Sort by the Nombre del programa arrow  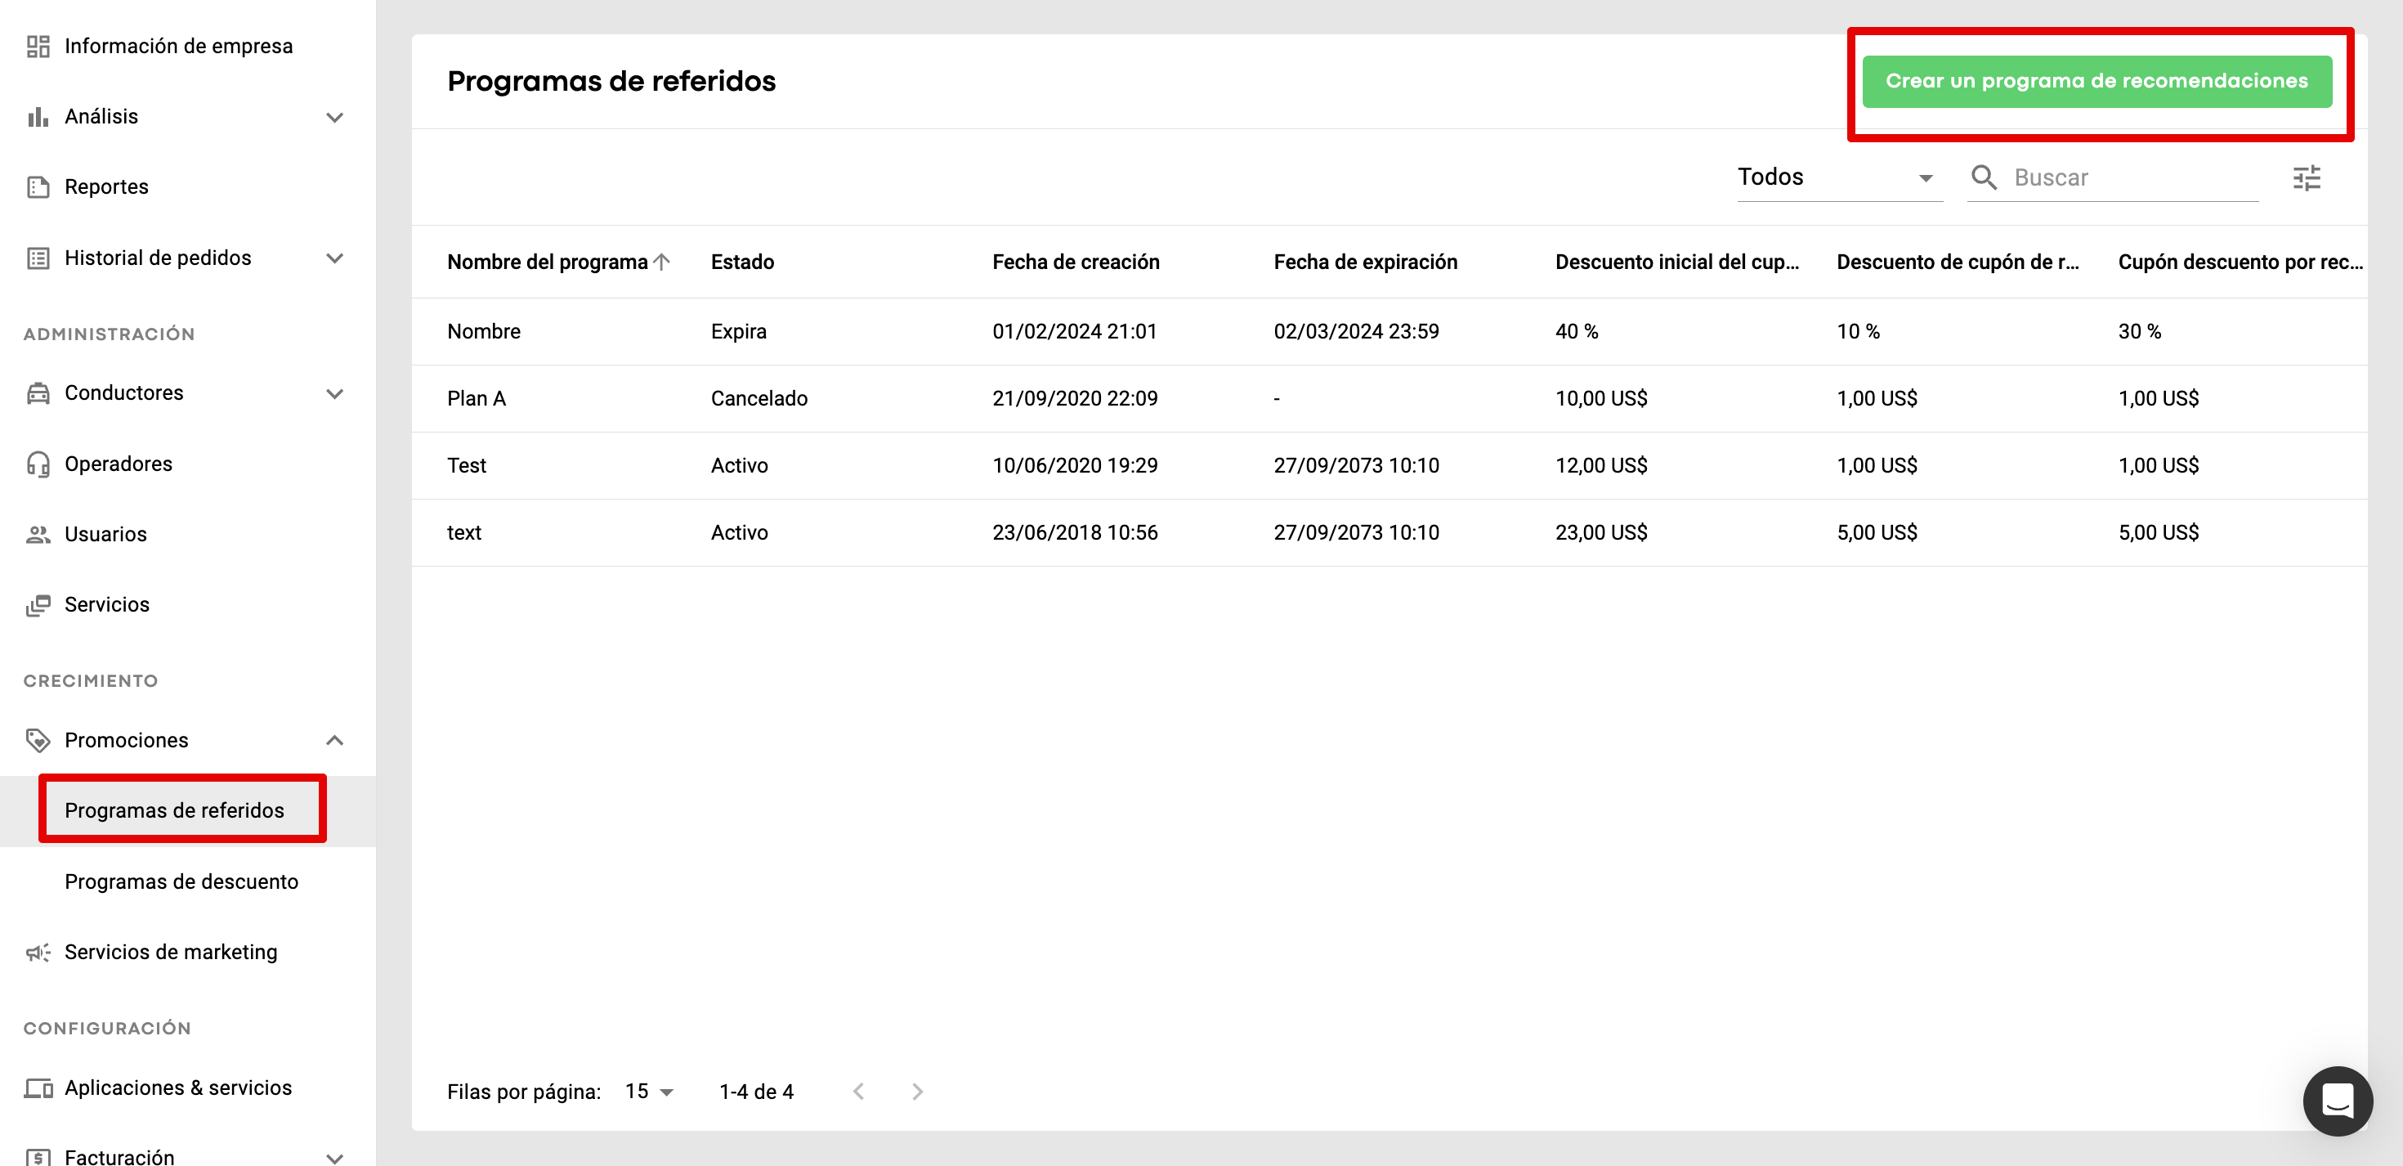pyautogui.click(x=662, y=262)
